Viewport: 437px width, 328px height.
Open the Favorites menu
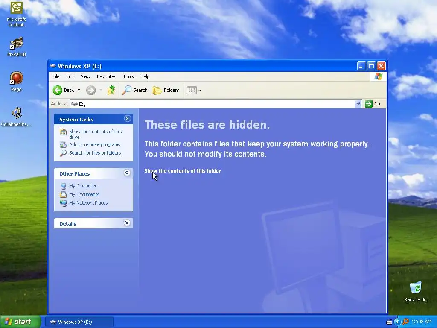point(106,76)
